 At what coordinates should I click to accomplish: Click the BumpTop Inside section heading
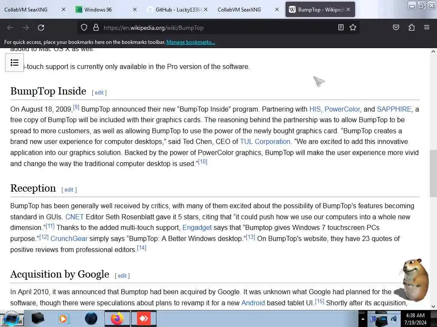tap(48, 91)
